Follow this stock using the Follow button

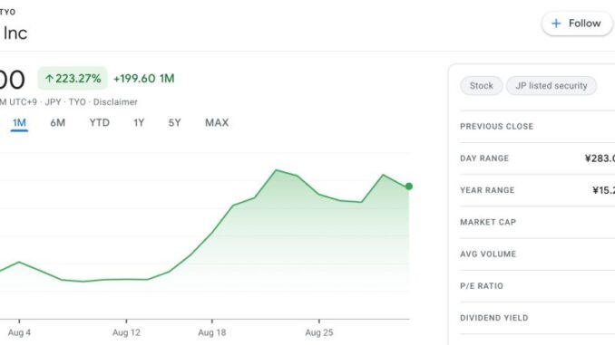click(577, 24)
